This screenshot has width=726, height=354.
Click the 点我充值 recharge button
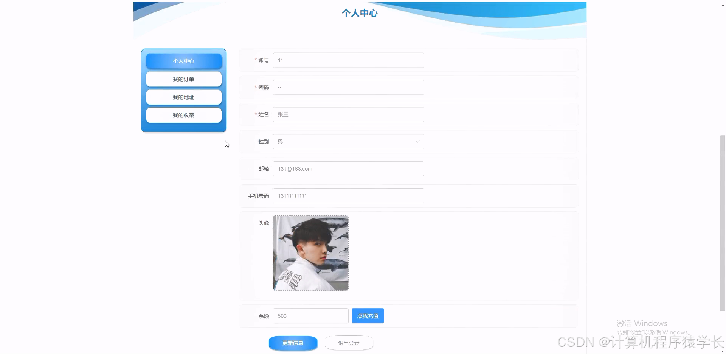367,316
